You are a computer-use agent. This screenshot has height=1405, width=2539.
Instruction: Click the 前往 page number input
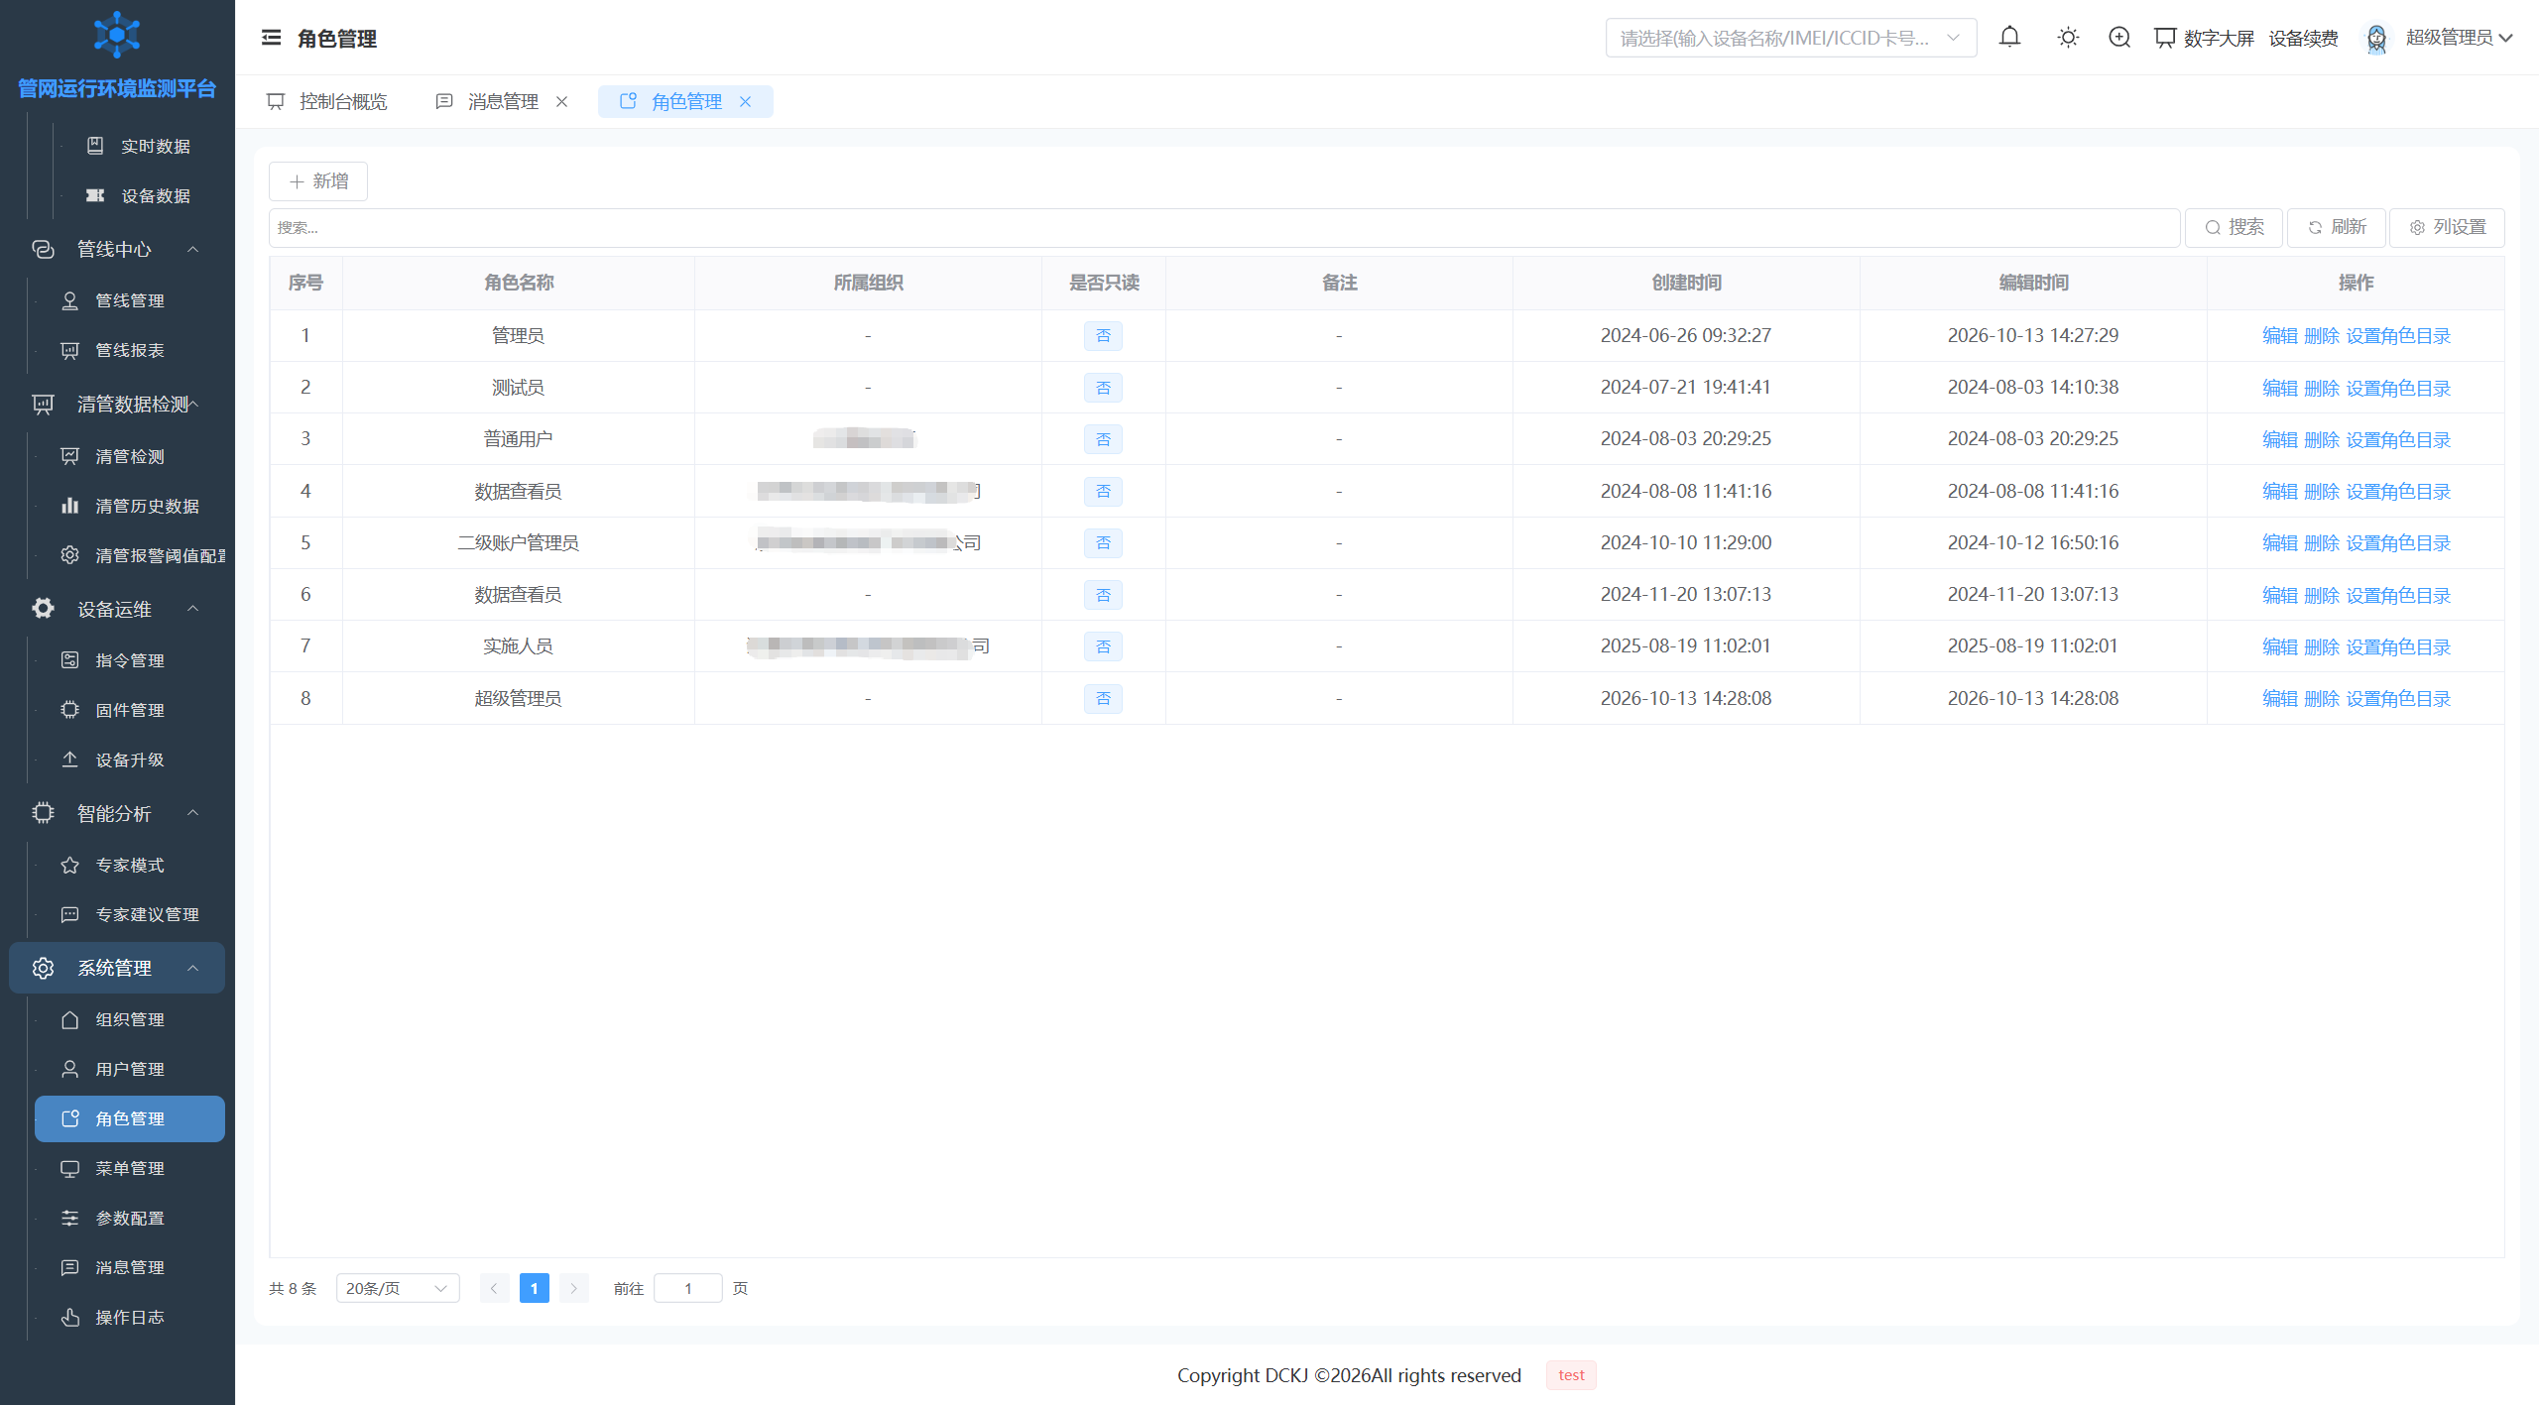(x=687, y=1288)
